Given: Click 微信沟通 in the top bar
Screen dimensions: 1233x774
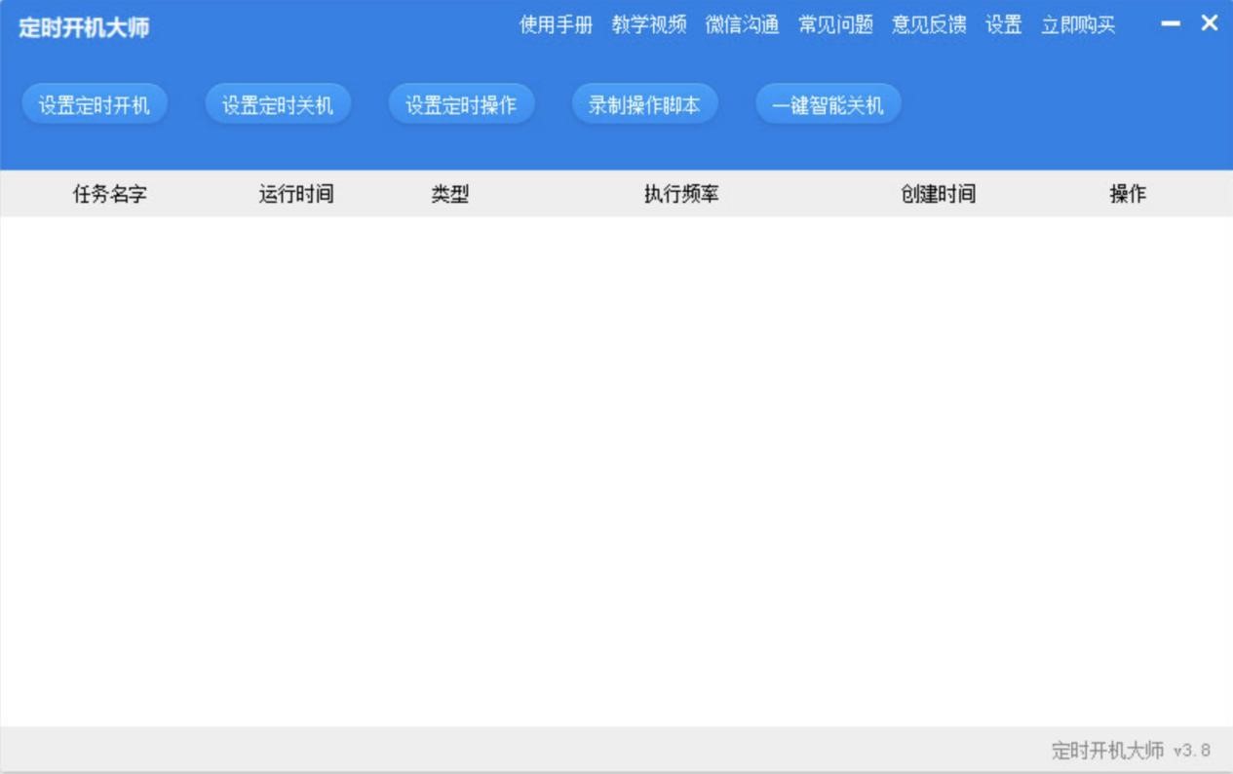Looking at the screenshot, I should (x=742, y=25).
